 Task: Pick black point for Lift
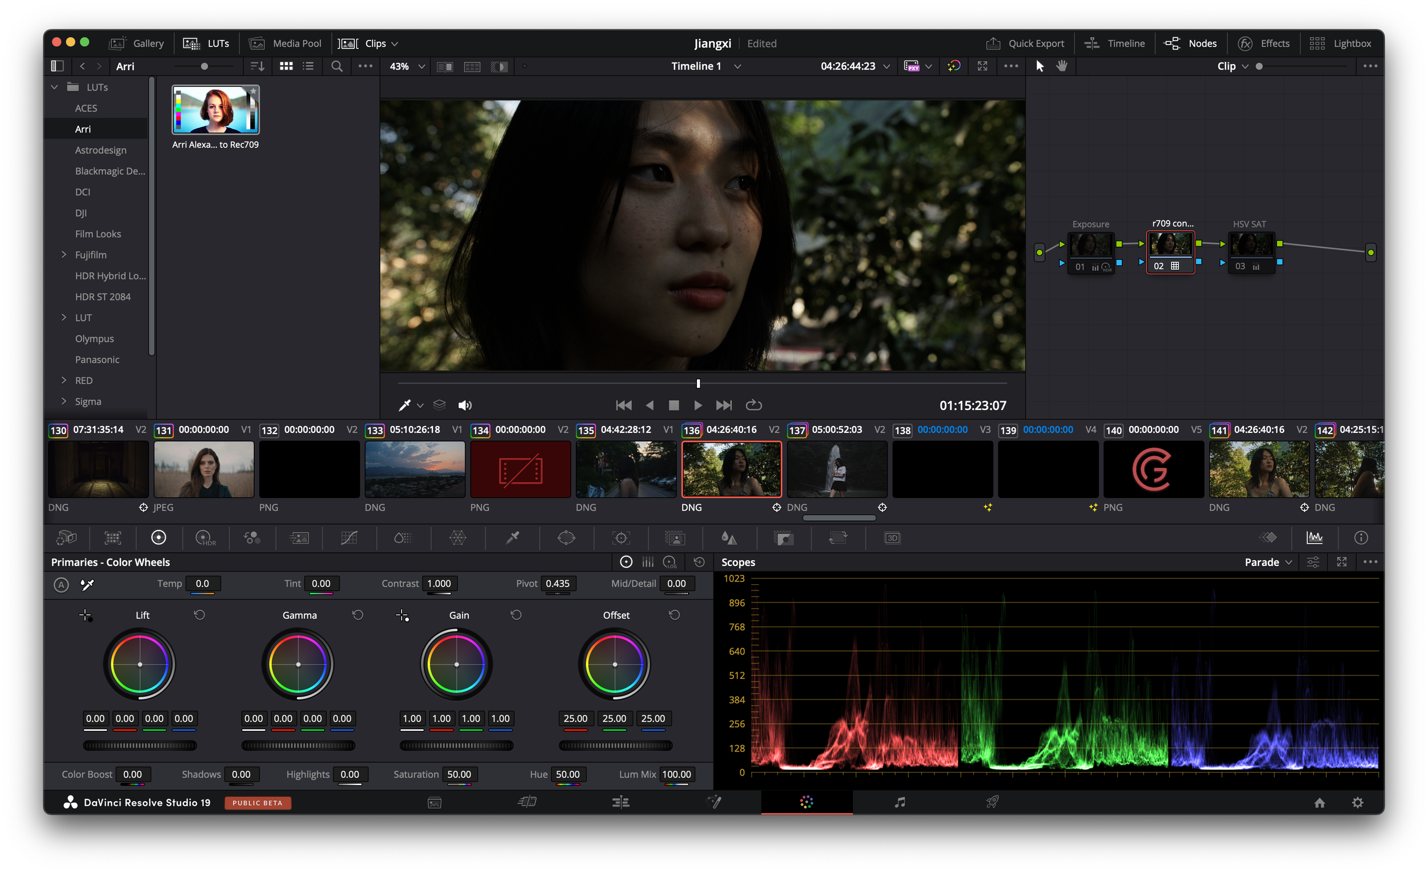coord(85,616)
